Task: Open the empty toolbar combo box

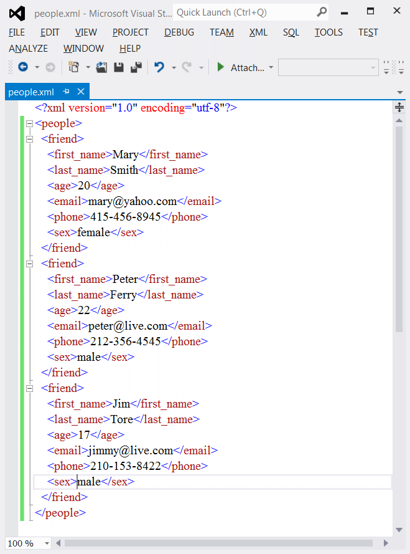Action: (328, 67)
